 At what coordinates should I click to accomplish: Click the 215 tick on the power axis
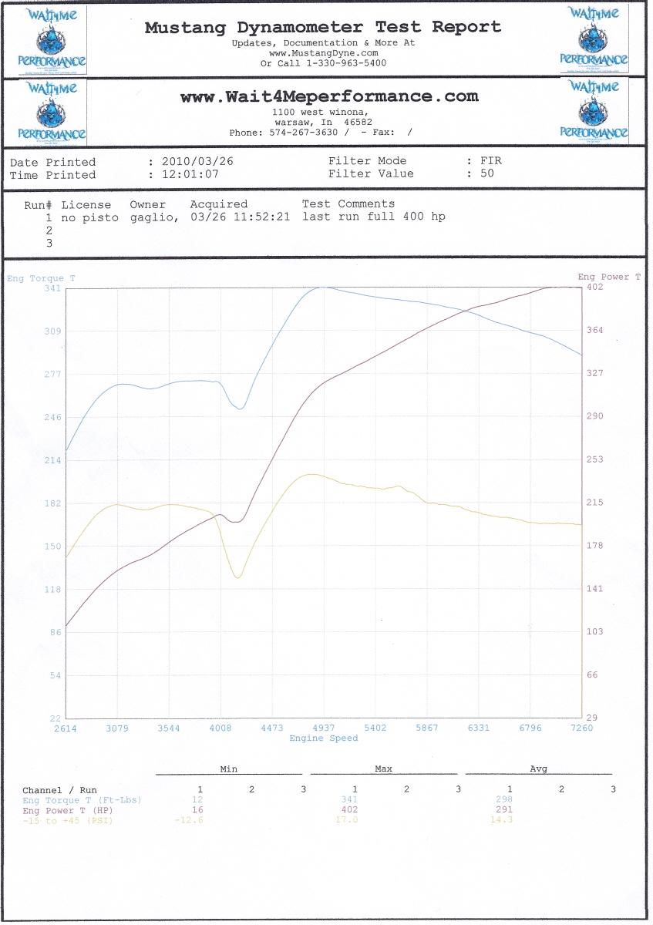click(x=595, y=503)
